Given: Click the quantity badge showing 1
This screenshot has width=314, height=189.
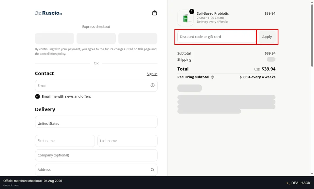Looking at the screenshot, I should click(x=192, y=11).
